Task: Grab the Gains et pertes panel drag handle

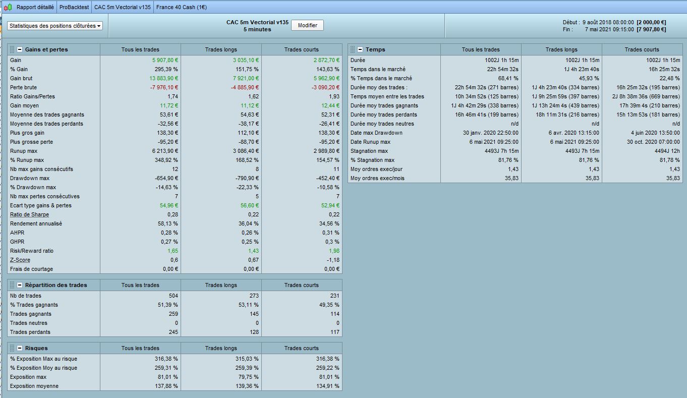Action: (12, 49)
